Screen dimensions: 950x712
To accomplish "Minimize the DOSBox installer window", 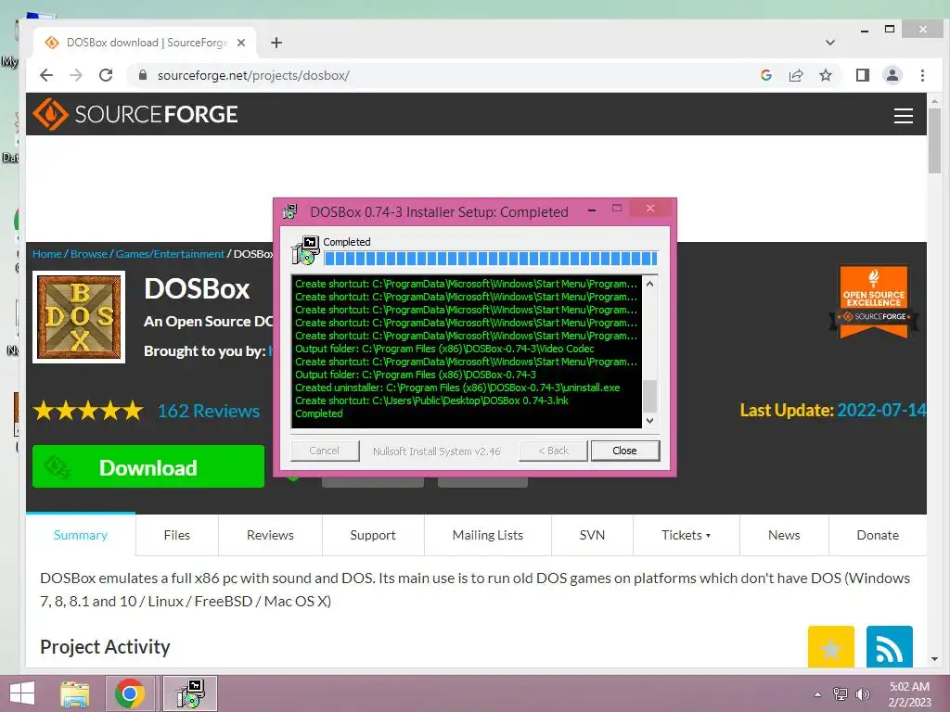I will (x=592, y=210).
